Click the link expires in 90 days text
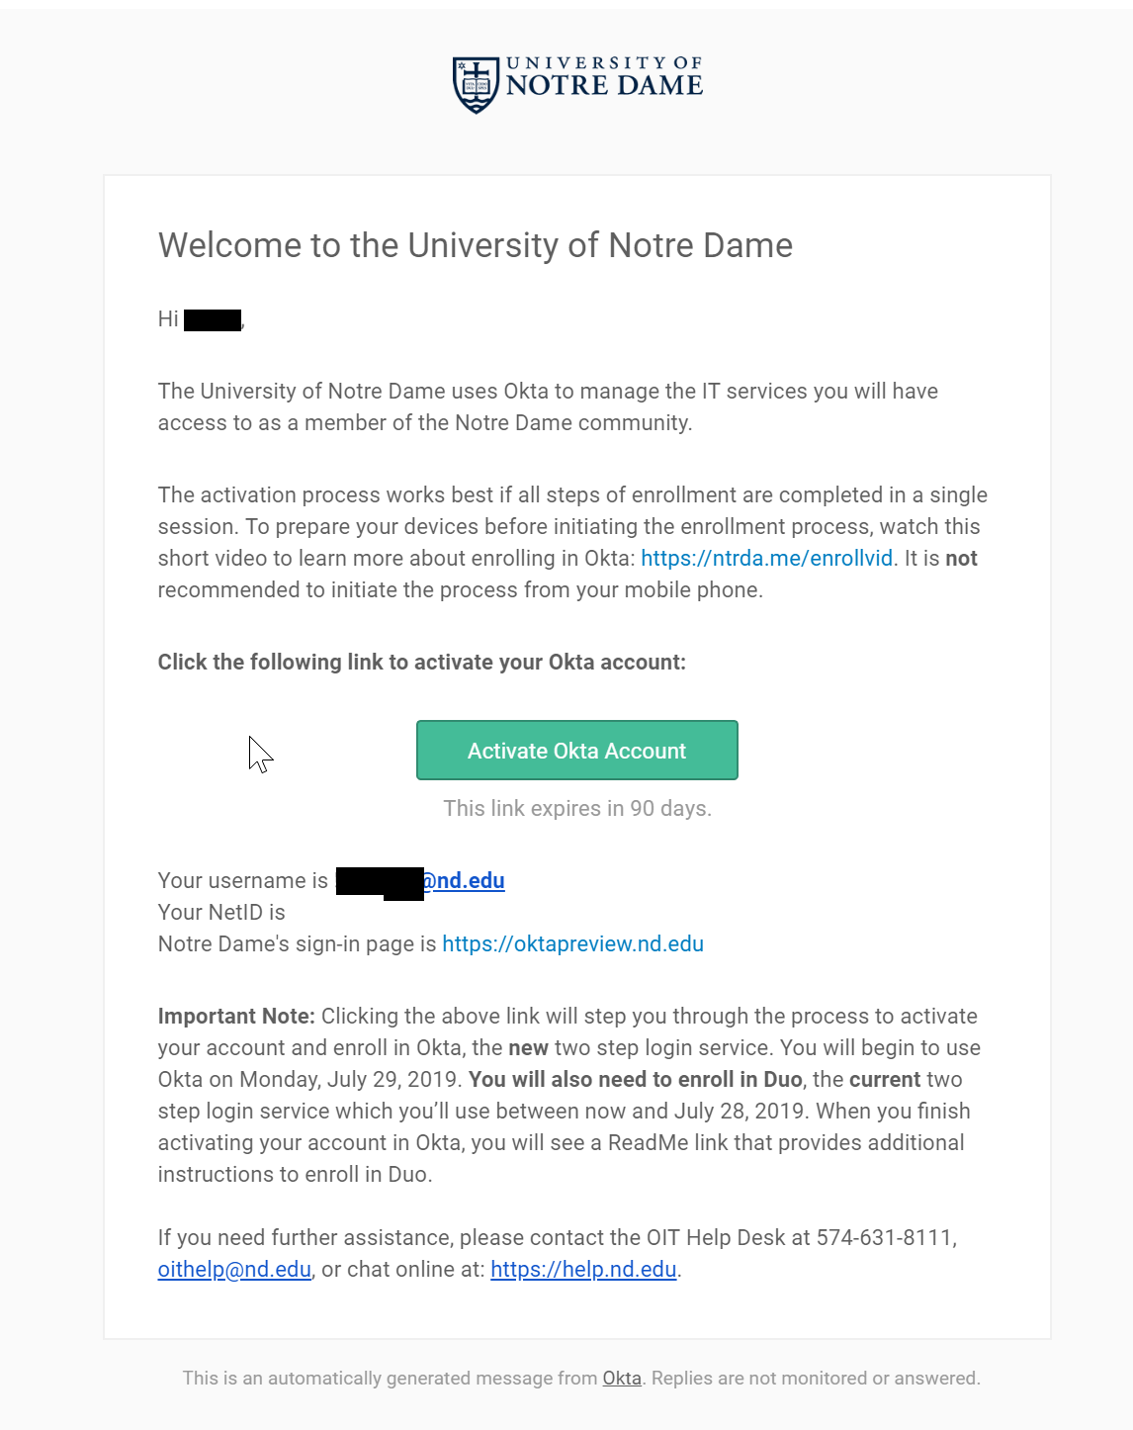This screenshot has width=1133, height=1430. 577,808
